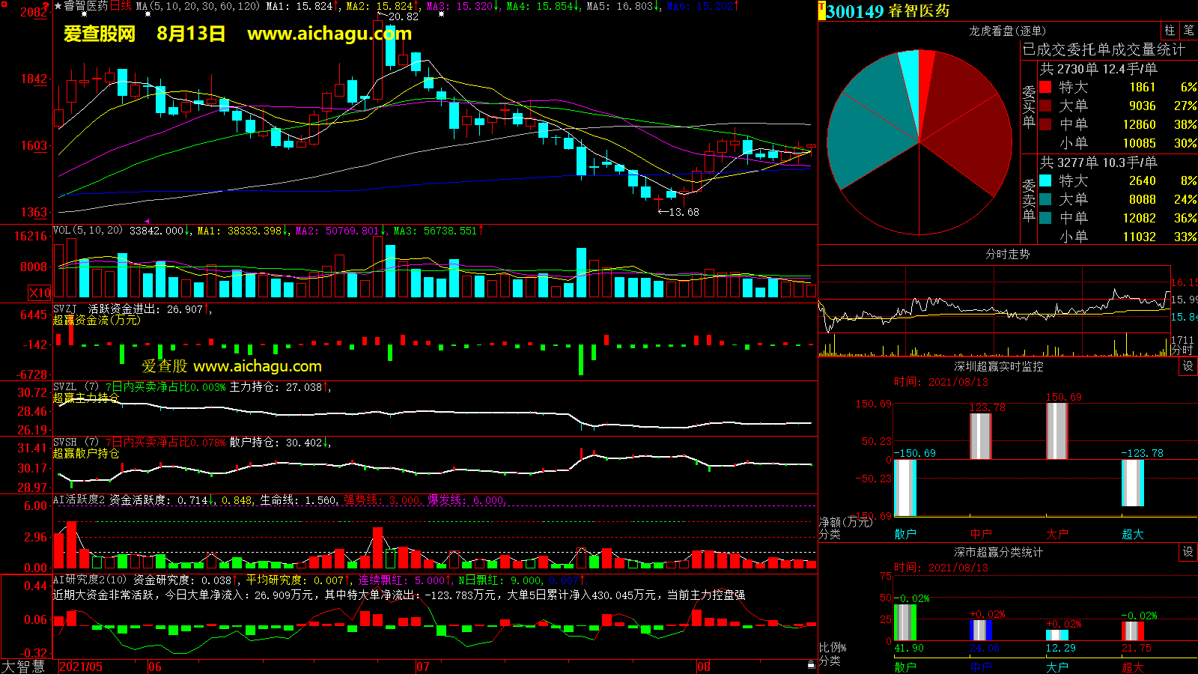The image size is (1198, 674).
Task: Click the cyan 特大 sell-order legend swatch
Action: 1045,180
